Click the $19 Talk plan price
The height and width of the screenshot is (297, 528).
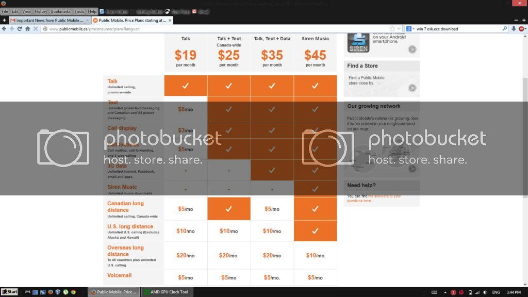coord(186,55)
